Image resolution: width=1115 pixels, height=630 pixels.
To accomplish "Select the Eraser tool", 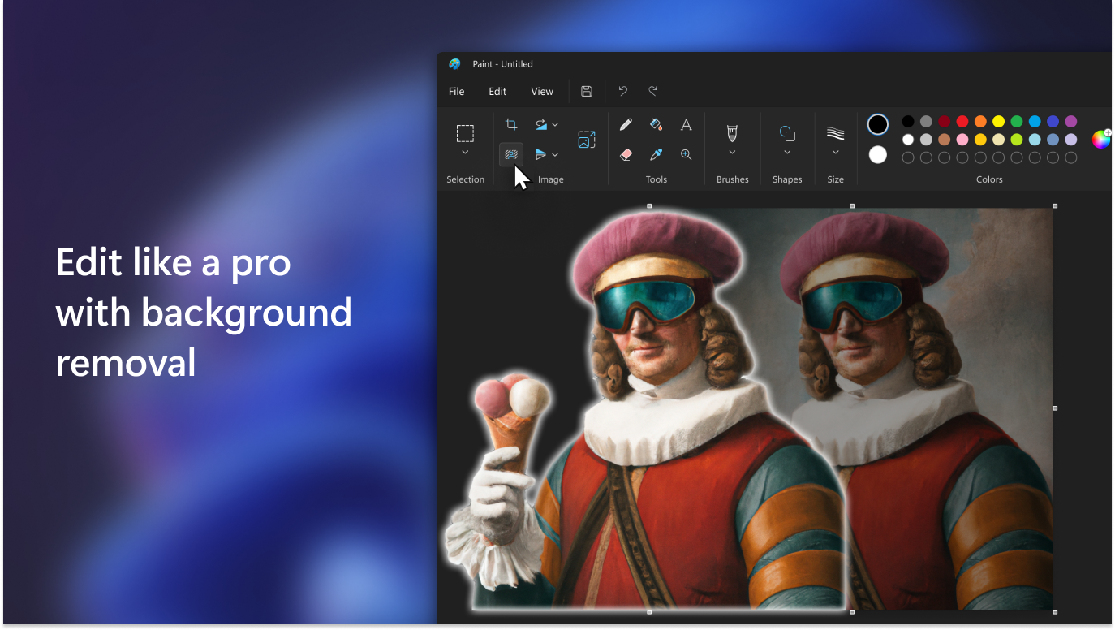I will pos(626,154).
